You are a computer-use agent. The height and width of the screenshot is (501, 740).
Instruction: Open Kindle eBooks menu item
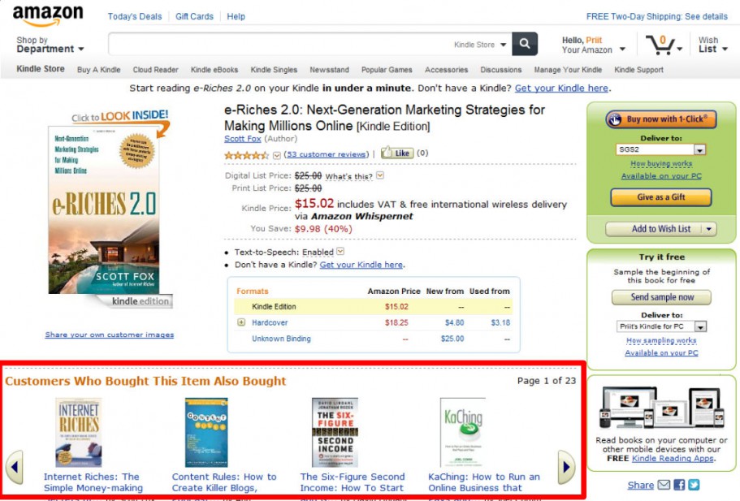tap(214, 70)
